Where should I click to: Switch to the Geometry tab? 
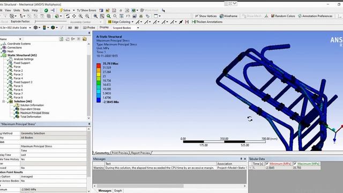tap(102, 153)
